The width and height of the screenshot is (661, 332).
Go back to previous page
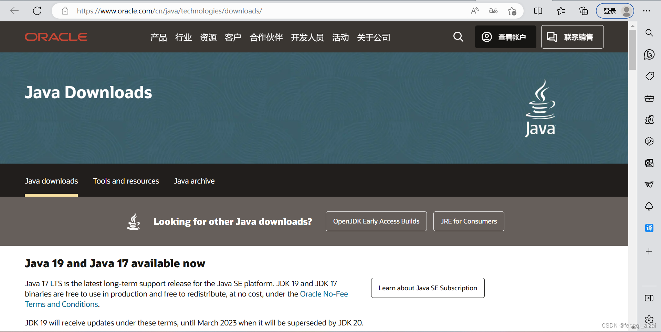point(14,11)
